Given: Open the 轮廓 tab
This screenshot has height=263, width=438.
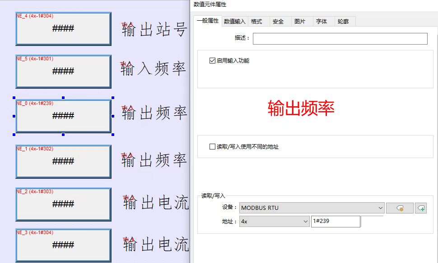Looking at the screenshot, I should pos(344,21).
